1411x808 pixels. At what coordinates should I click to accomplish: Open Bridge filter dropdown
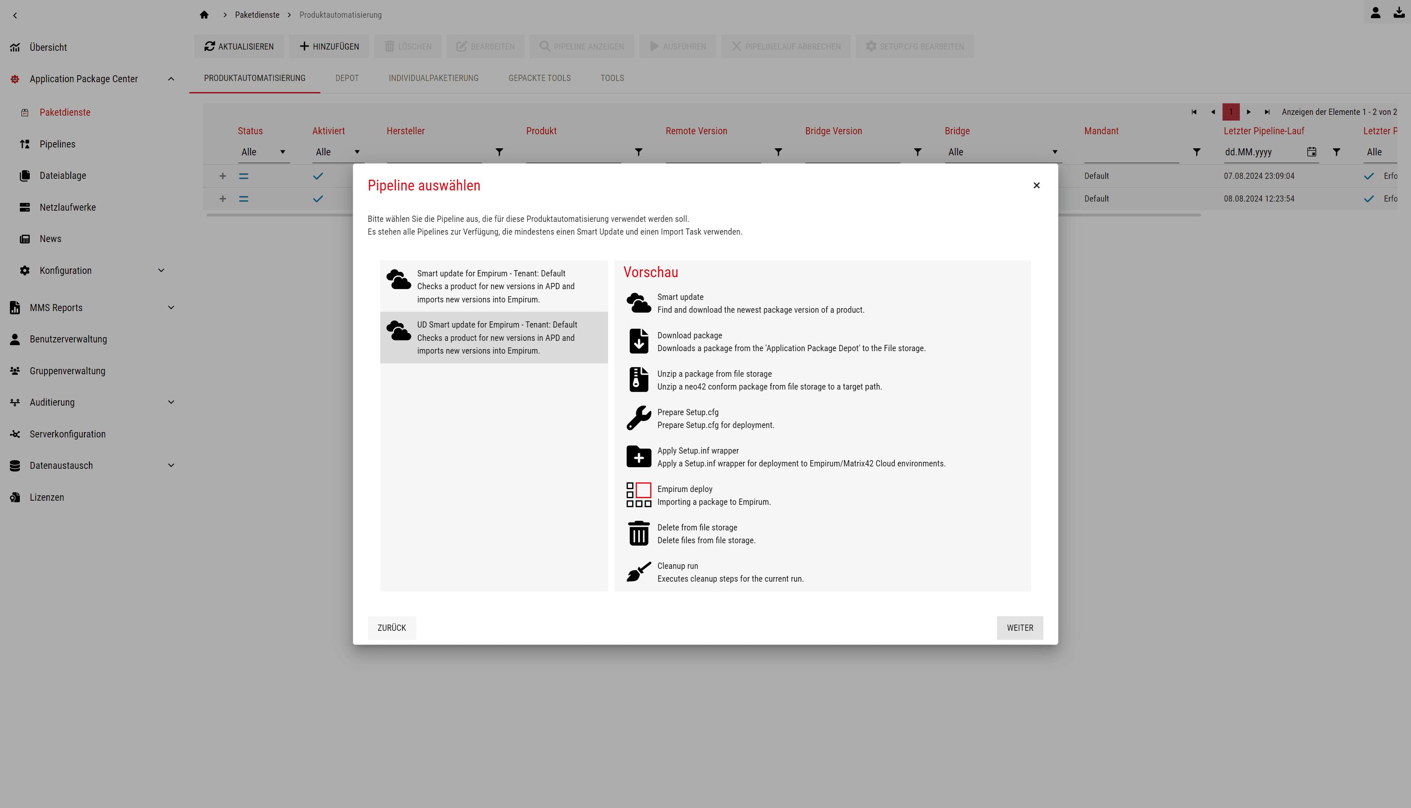(x=1003, y=152)
